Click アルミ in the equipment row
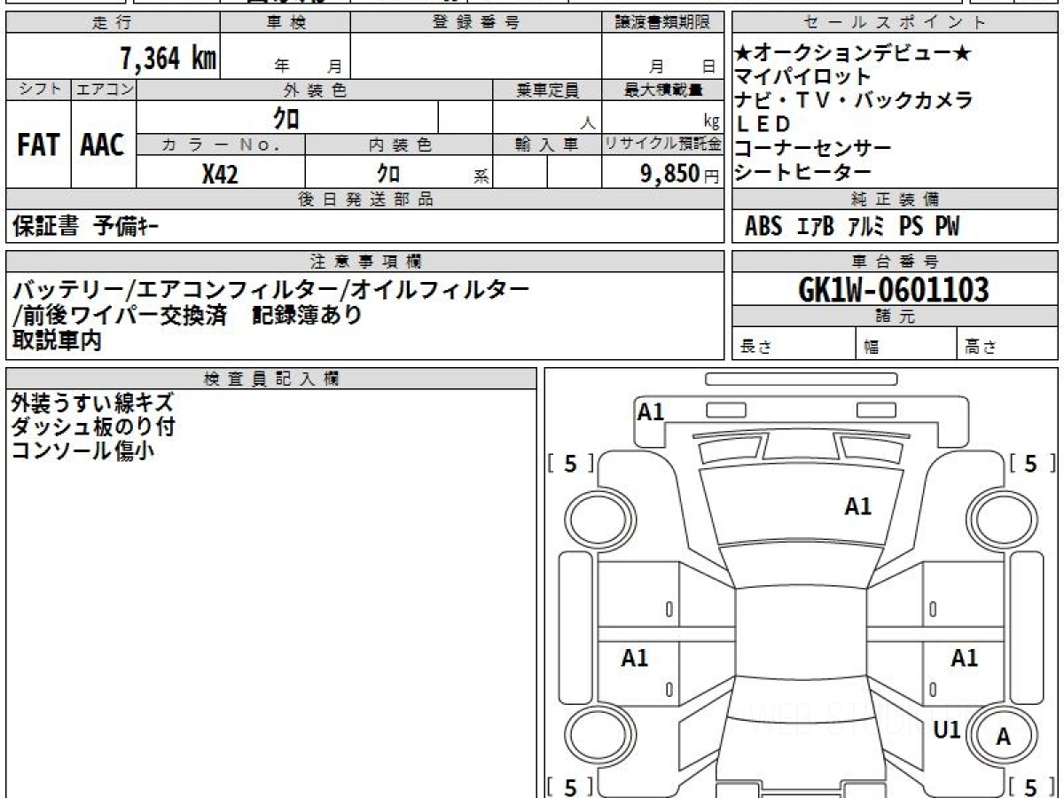The width and height of the screenshot is (1064, 798). [865, 227]
